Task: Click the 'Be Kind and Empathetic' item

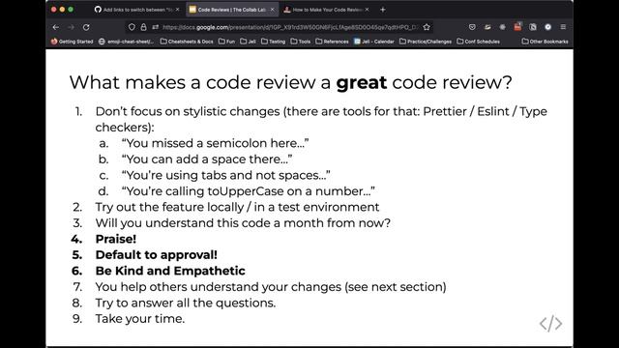Action: pyautogui.click(x=170, y=271)
